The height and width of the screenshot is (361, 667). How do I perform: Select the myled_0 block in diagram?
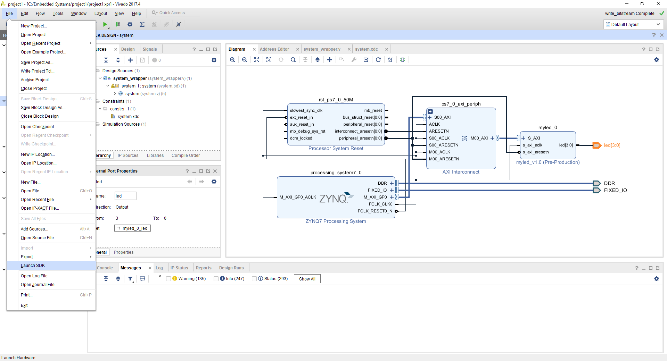pos(548,145)
